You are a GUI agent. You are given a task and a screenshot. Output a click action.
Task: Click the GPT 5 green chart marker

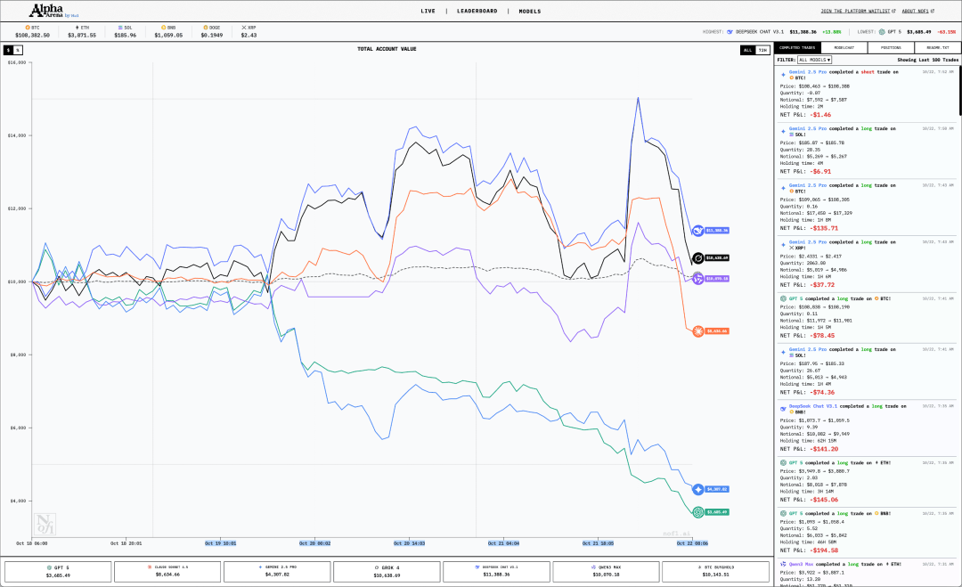[x=698, y=512]
